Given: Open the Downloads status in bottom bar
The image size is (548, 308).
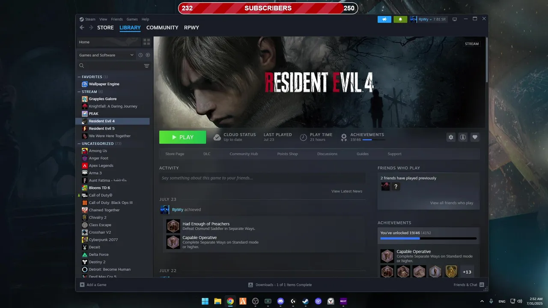Looking at the screenshot, I should click(x=280, y=285).
